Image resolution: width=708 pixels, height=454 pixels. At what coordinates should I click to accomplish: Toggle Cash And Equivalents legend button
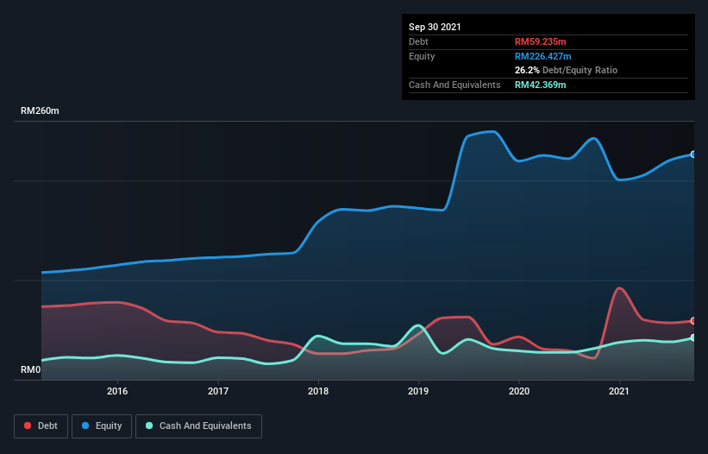(198, 426)
